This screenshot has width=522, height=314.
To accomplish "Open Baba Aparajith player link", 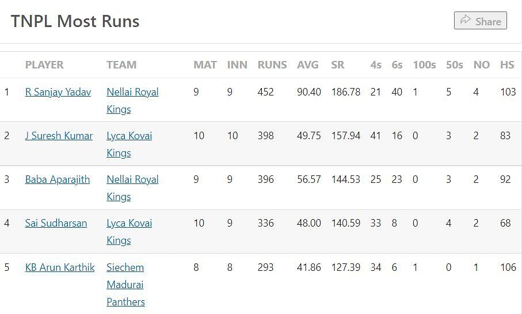I will click(x=58, y=179).
